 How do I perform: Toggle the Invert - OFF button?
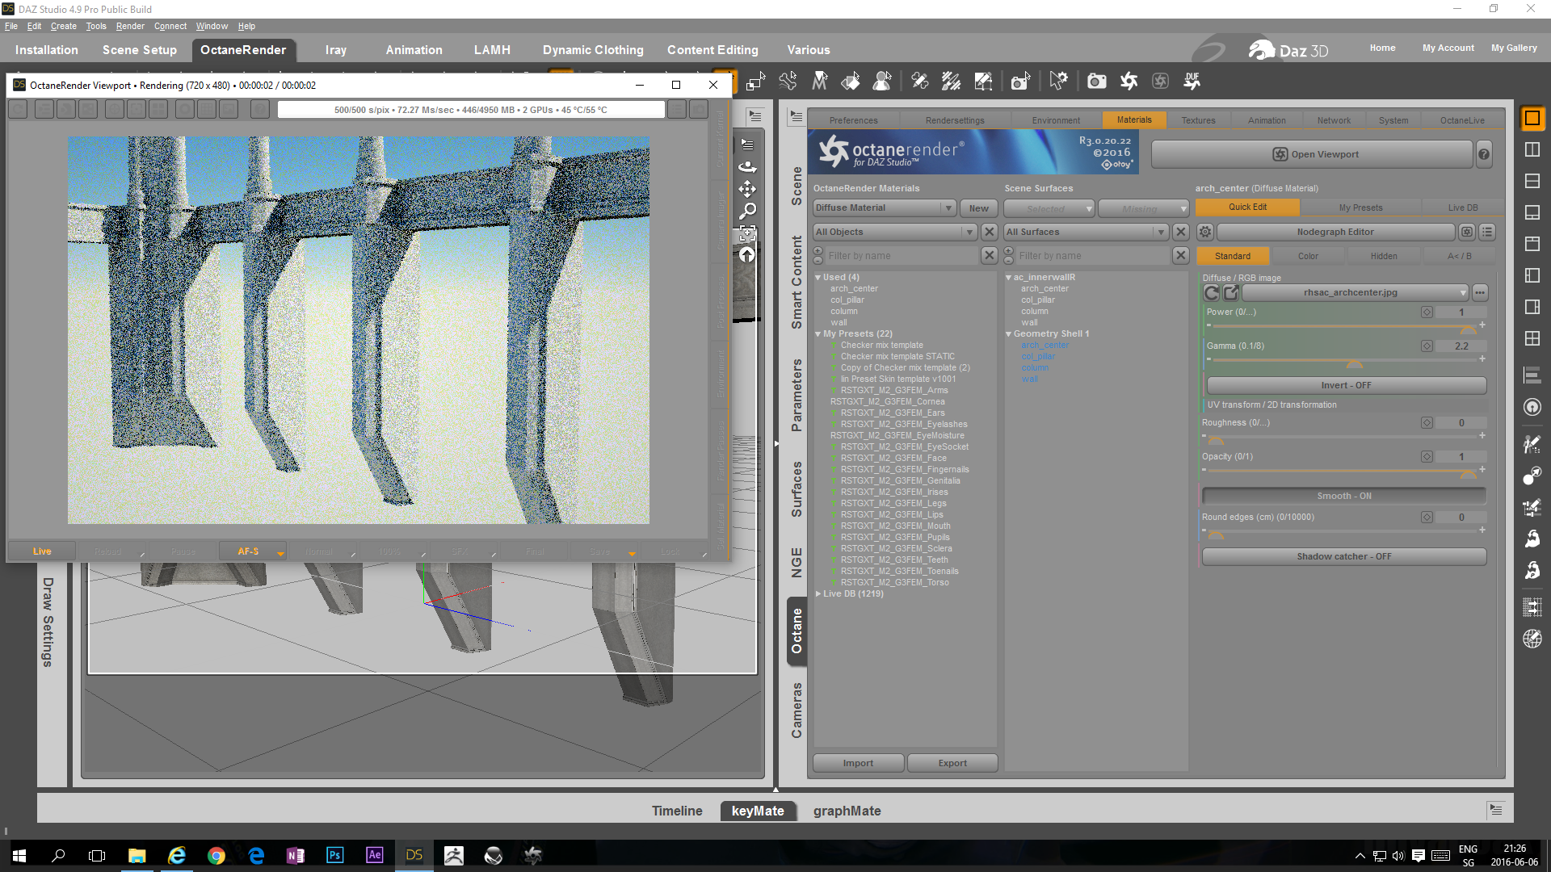coord(1345,385)
